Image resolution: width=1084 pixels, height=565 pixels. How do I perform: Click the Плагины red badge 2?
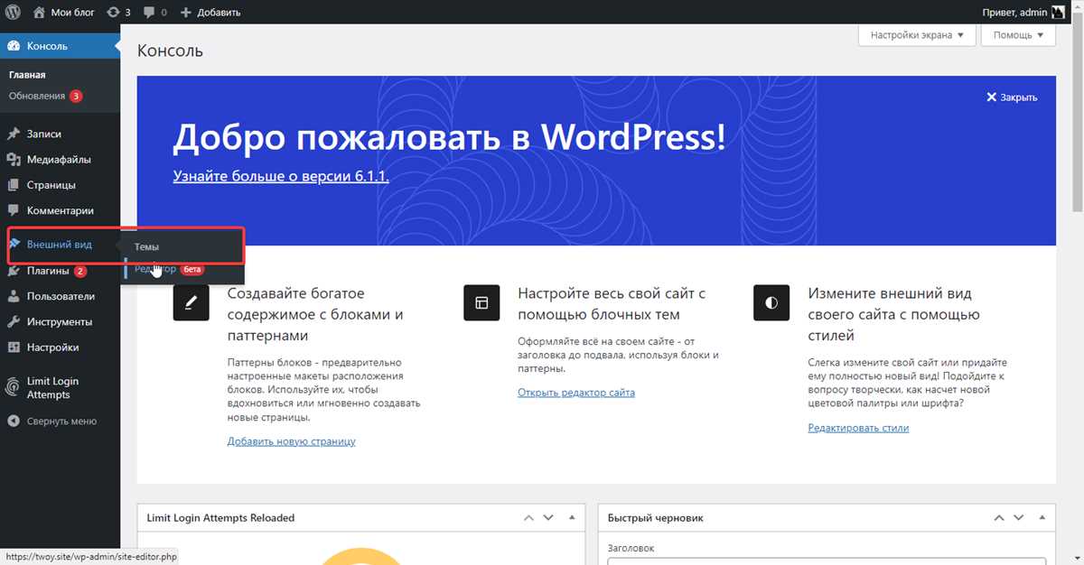[x=80, y=271]
